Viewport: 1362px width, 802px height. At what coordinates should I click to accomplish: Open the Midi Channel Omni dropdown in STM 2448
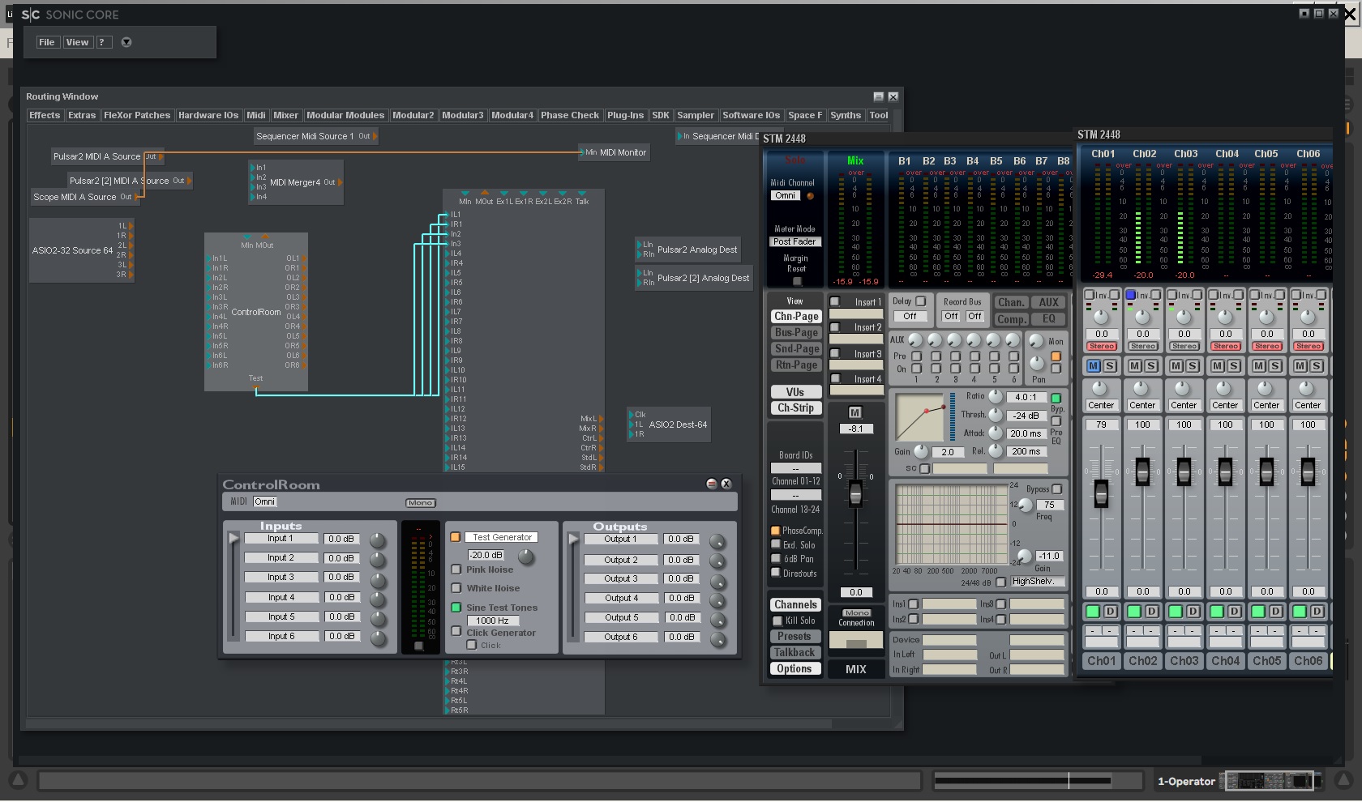[785, 195]
